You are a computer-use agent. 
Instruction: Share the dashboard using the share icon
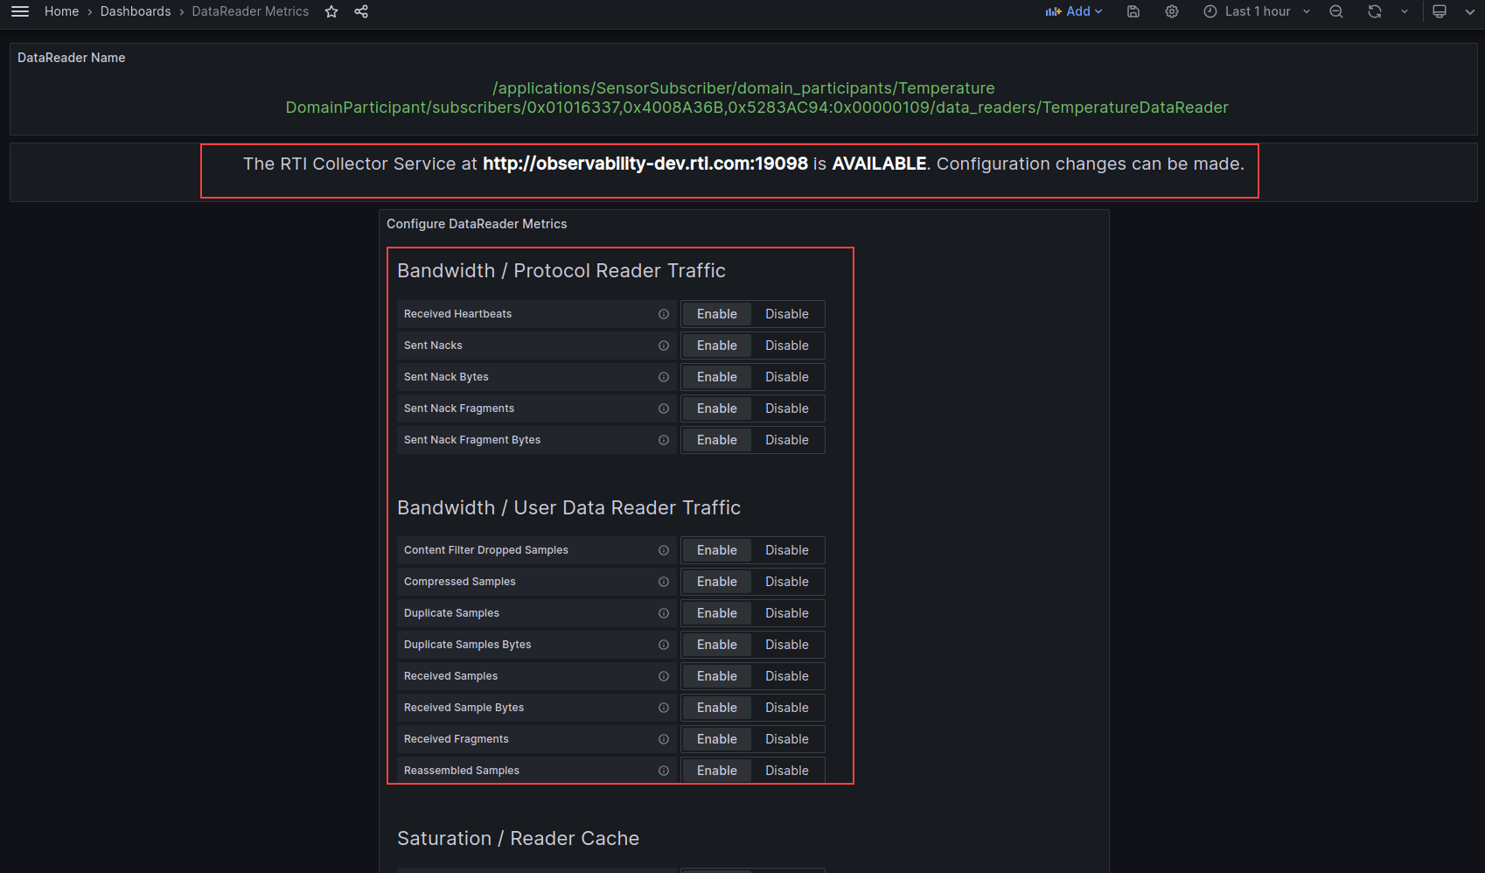click(x=360, y=11)
